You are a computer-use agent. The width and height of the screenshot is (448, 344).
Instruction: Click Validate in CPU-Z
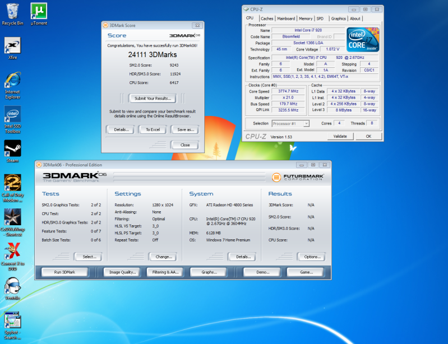coord(340,137)
